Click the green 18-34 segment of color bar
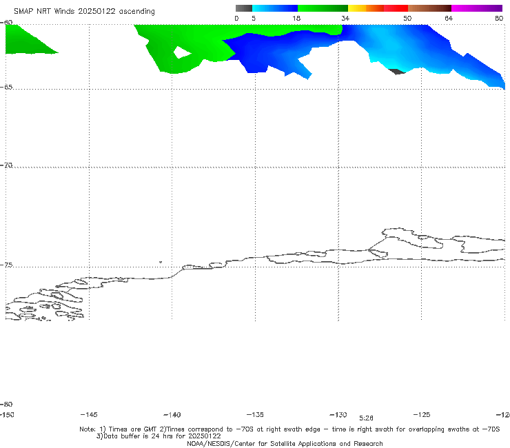The image size is (510, 448). point(323,8)
